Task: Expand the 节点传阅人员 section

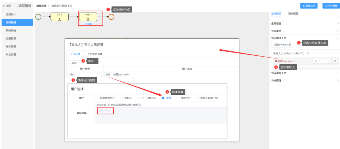Action: 305,73
